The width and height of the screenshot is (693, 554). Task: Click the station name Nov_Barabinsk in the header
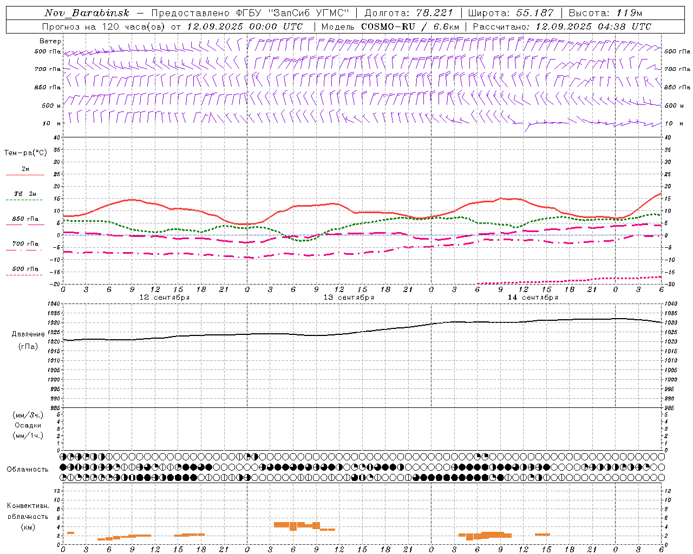pyautogui.click(x=87, y=13)
